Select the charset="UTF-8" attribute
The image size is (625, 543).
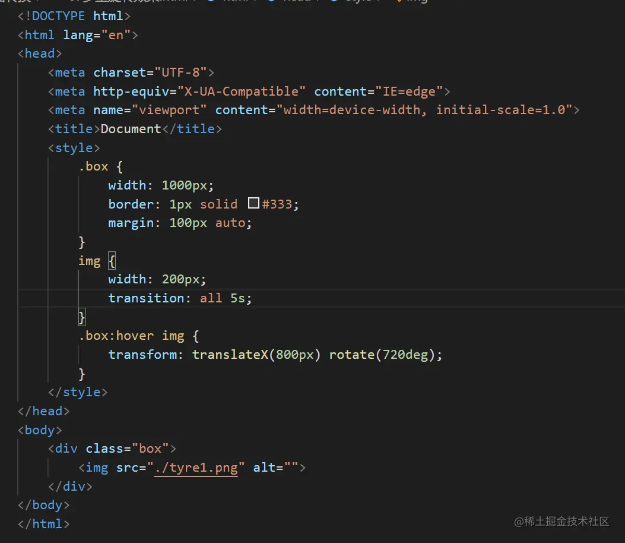point(150,72)
